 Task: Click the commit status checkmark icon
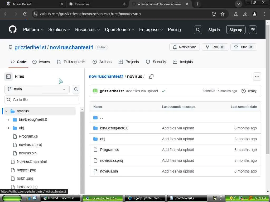pos(163,91)
